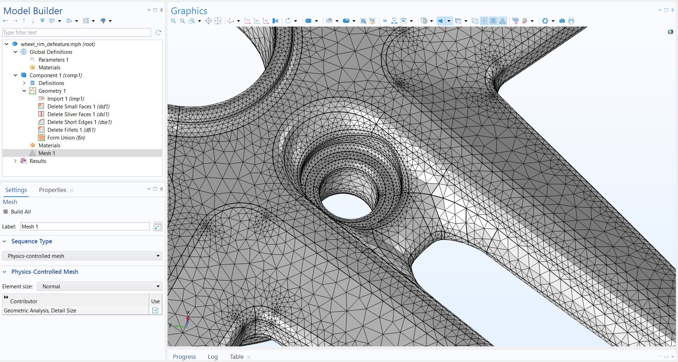This screenshot has height=362, width=678.
Task: Click the double-arrow icon above Contributor
Action: [6, 297]
